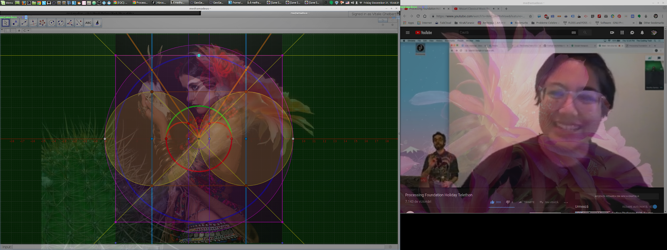Click the network Wi-Fi tray icon

[x=361, y=3]
